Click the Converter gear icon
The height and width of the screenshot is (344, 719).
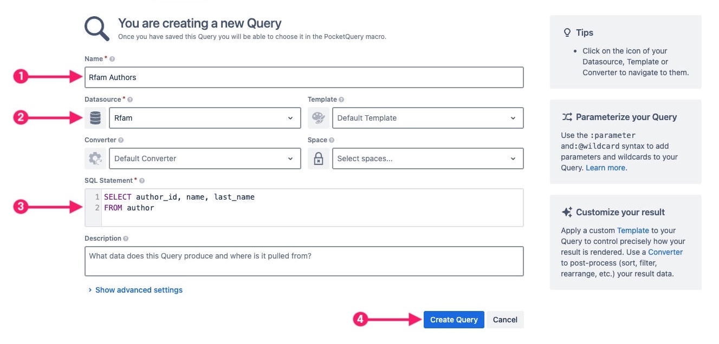click(x=95, y=158)
